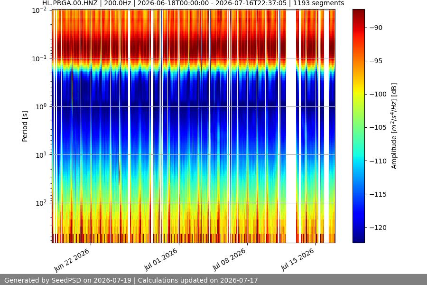Click the -100 colorbar tick label

pos(378,94)
